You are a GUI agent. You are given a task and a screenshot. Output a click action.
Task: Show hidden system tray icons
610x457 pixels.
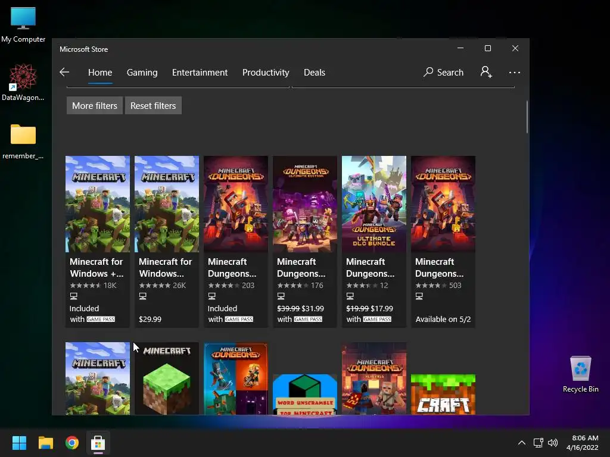(x=522, y=443)
